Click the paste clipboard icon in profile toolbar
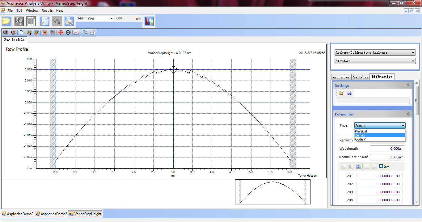Screen dimensions: 422x222 click(92, 32)
